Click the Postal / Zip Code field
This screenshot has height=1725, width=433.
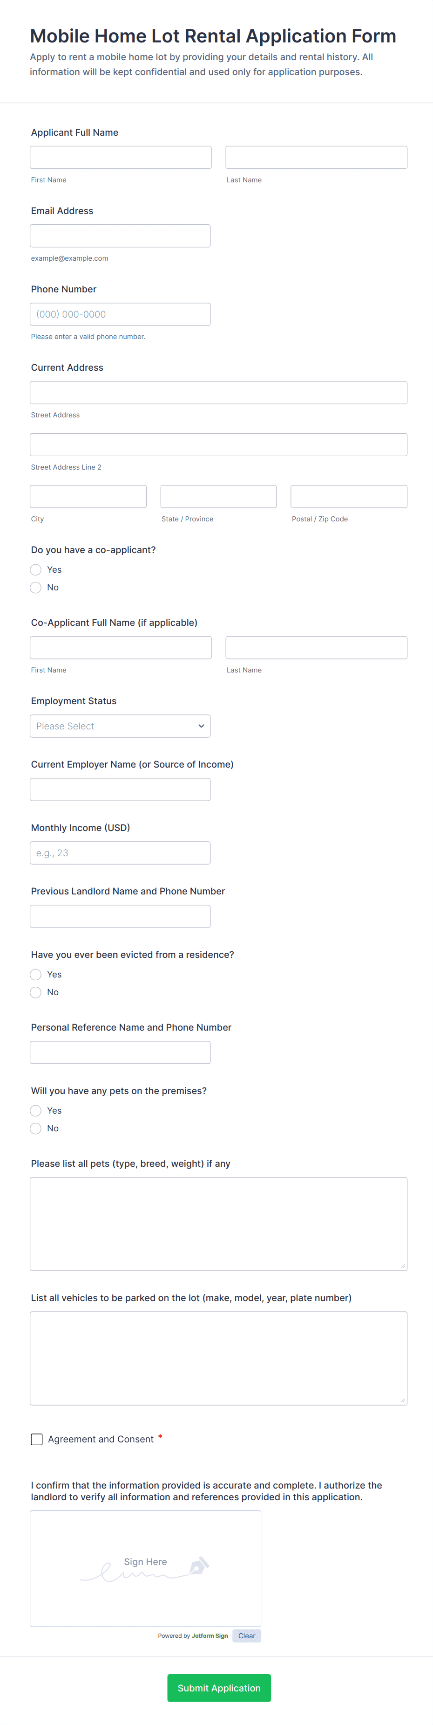click(x=349, y=496)
